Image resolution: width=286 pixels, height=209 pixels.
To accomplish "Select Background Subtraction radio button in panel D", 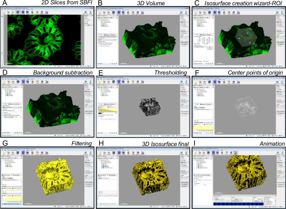I will tap(3, 115).
